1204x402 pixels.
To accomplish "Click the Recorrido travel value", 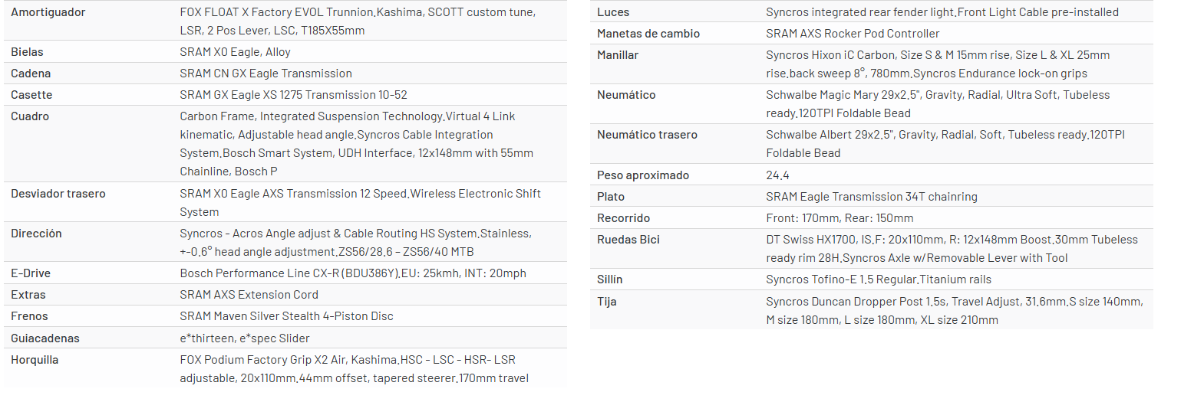I will [x=840, y=218].
